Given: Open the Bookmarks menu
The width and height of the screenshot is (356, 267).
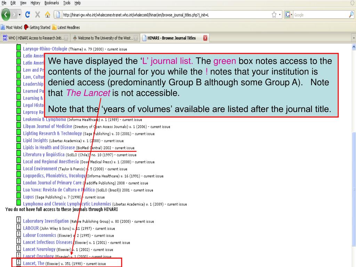Looking at the screenshot, I should (51, 3).
